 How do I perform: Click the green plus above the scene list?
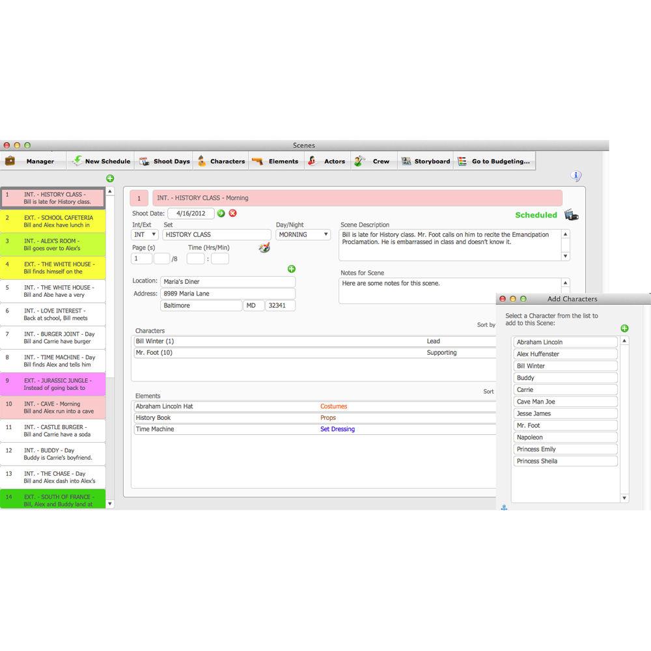[110, 178]
